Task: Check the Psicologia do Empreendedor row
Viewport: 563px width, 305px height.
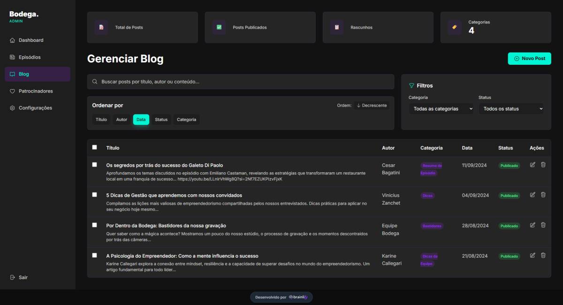Action: coord(94,255)
